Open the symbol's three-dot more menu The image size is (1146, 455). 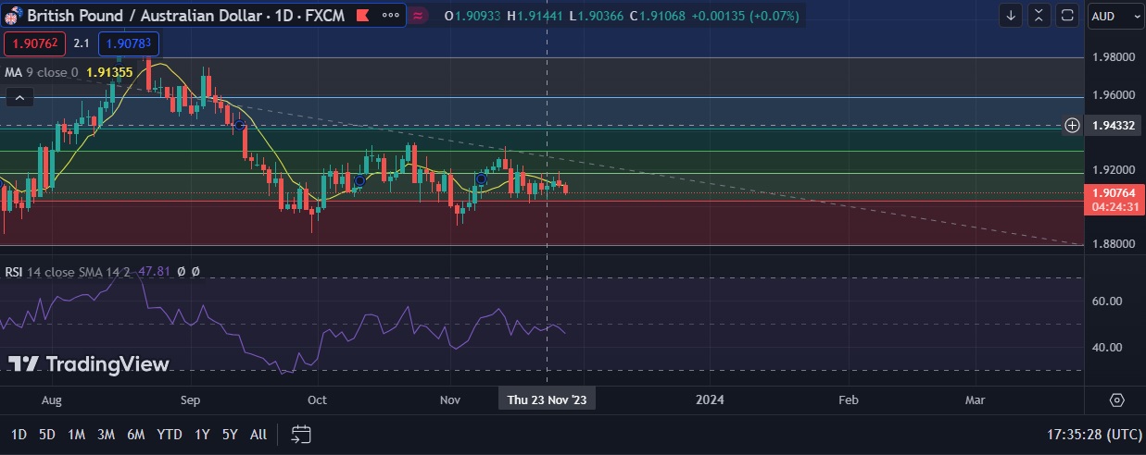pyautogui.click(x=391, y=16)
